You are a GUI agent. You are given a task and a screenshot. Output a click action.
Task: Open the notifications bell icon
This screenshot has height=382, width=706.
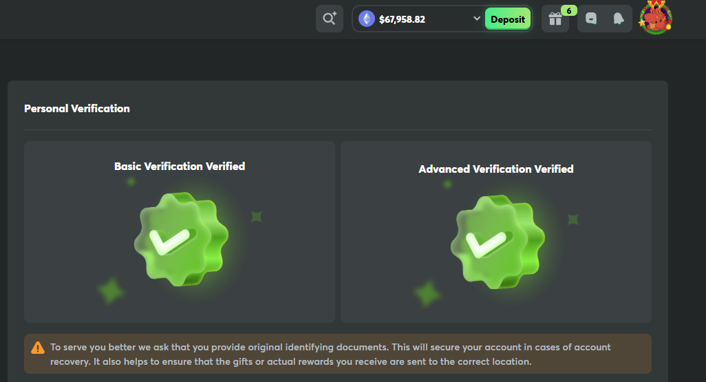[619, 19]
